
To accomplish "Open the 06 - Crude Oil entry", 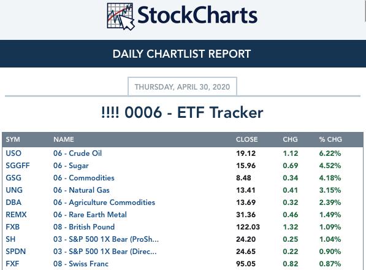I will pyautogui.click(x=77, y=153).
